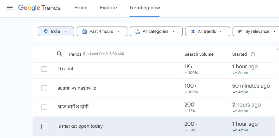Click the search magnifier icon in Trends header
Screen dimensions: 279x138
coord(60,54)
